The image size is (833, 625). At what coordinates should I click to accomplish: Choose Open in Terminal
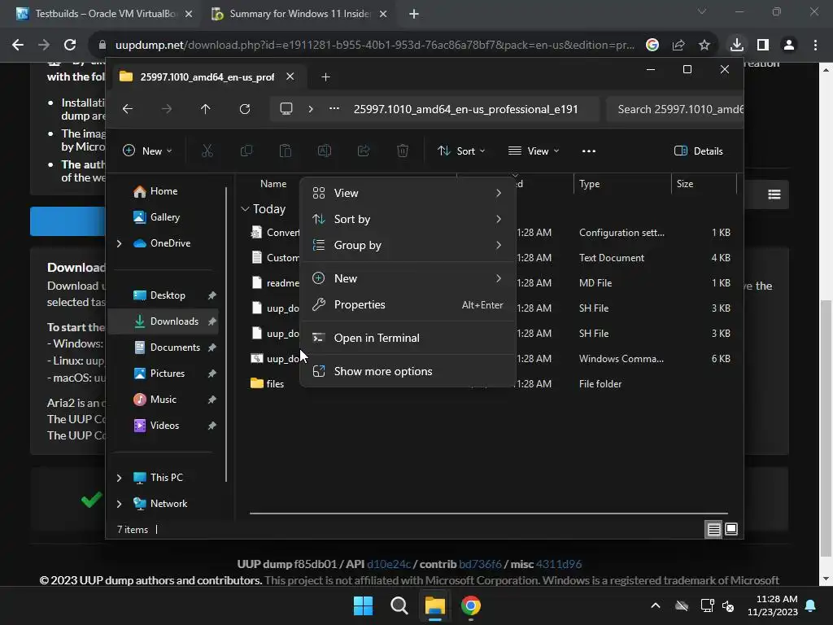click(x=408, y=338)
